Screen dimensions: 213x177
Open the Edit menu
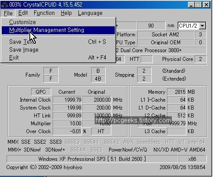[x=23, y=13]
